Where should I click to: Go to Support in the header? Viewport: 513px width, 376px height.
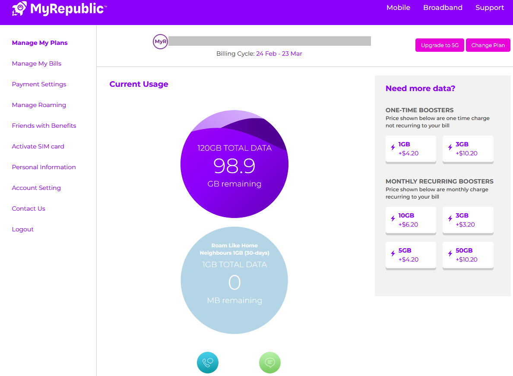[x=489, y=7]
